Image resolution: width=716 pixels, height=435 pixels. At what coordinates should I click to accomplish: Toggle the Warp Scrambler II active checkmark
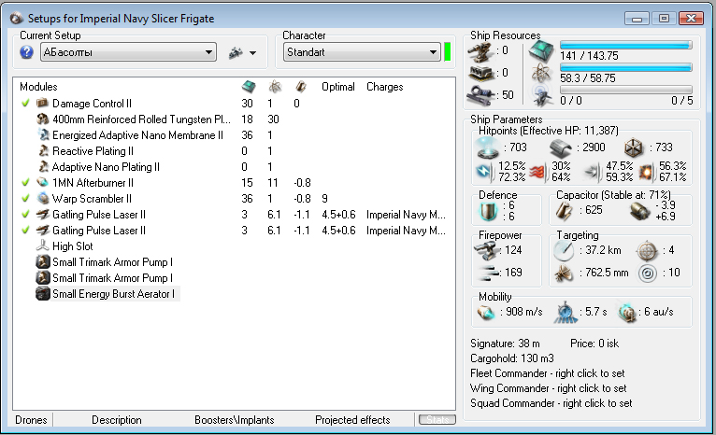25,198
